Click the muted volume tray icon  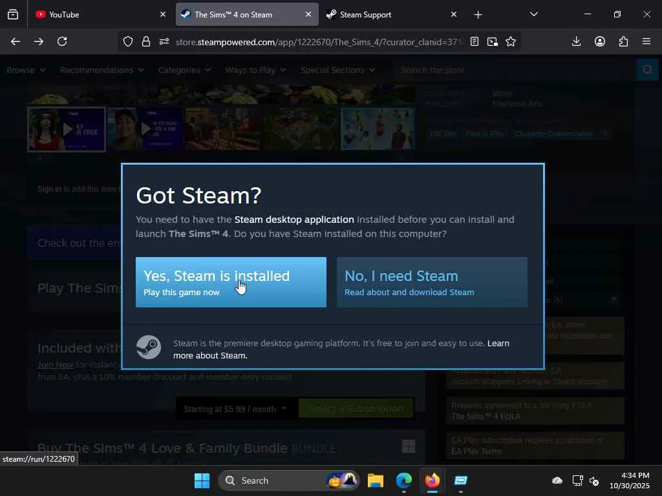(x=594, y=480)
